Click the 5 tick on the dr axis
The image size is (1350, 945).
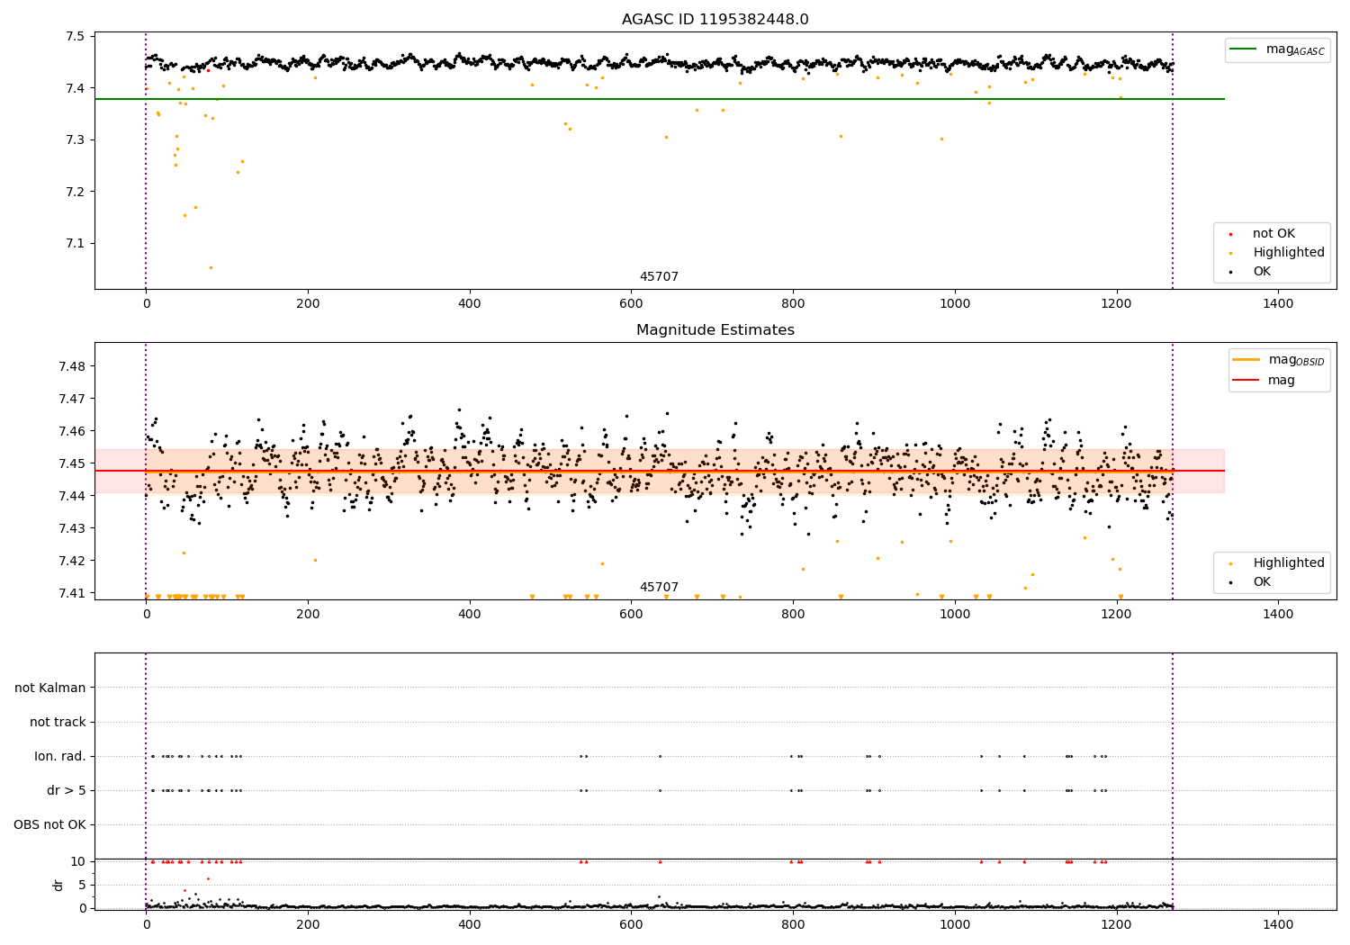click(83, 886)
